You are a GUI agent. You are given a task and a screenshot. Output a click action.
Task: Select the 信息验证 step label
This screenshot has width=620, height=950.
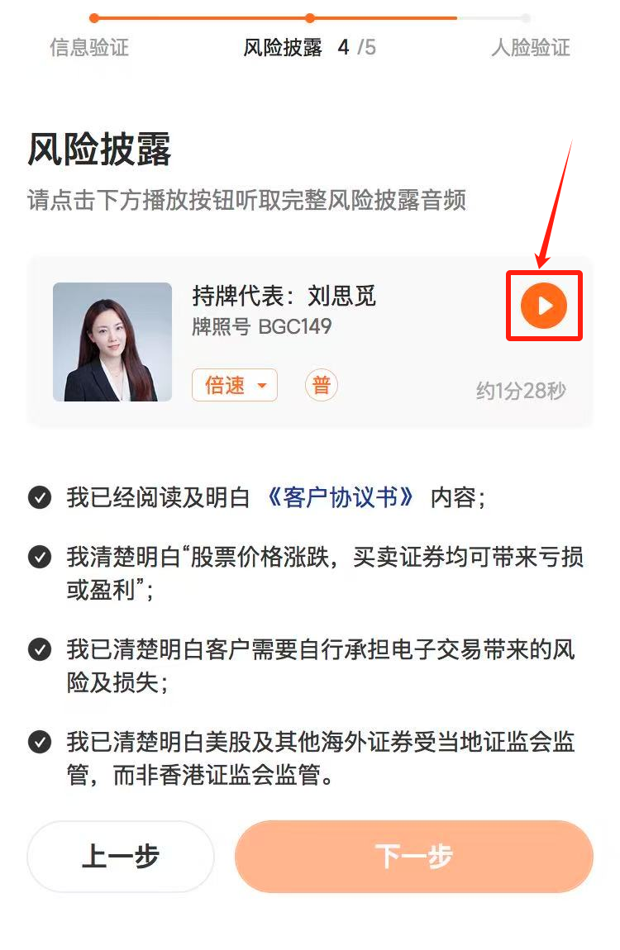(x=89, y=47)
